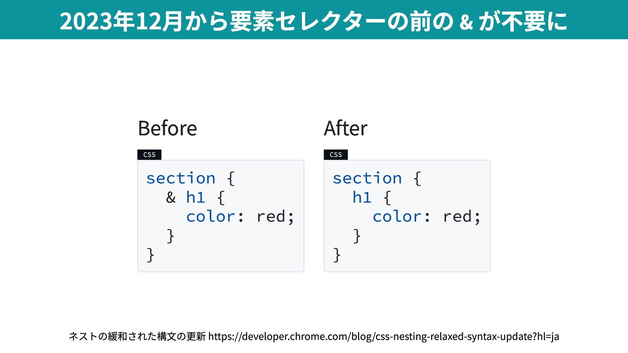628x353 pixels.
Task: Click "section" keyword in the After code block
Action: point(367,178)
